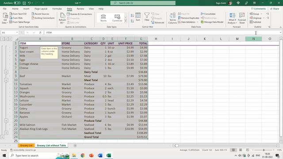Image resolution: width=283 pixels, height=159 pixels.
Task: Open Manage Data Model
Action: point(212,22)
